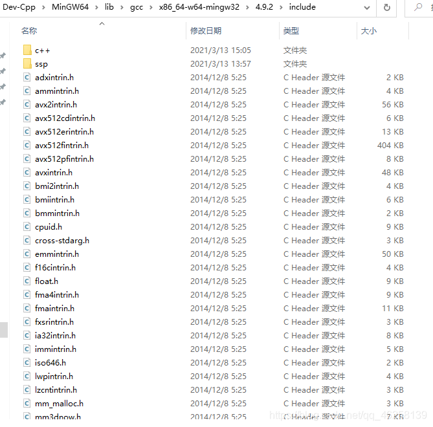Click the 50 KB size of emmintrin.h
The image size is (433, 427).
click(x=393, y=254)
